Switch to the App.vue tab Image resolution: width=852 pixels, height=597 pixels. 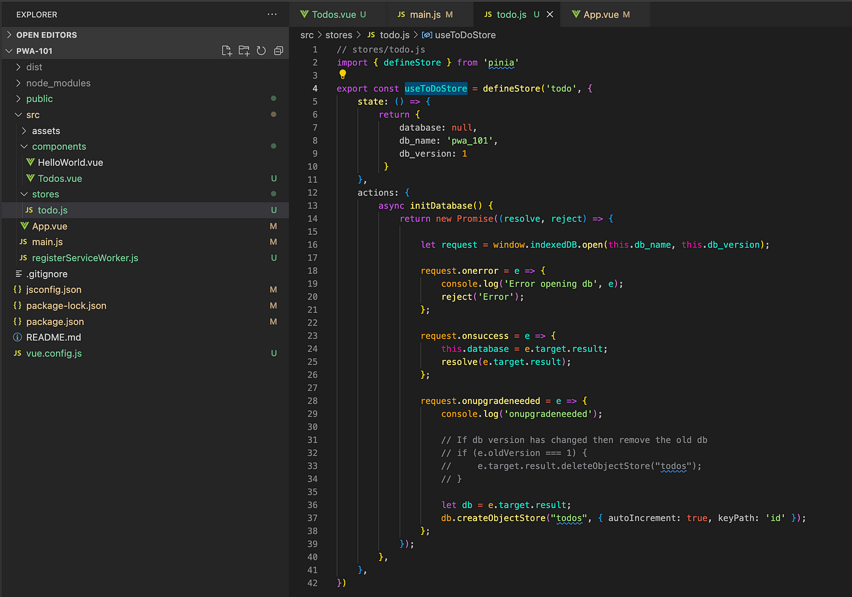(601, 15)
